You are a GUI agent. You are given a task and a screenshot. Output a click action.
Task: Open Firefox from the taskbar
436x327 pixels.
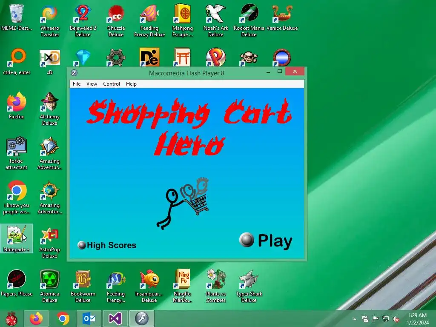[36, 318]
